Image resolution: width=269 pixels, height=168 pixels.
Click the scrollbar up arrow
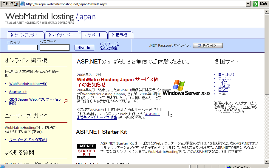[267, 12]
